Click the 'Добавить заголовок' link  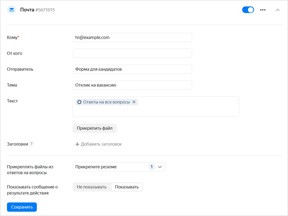(101, 144)
